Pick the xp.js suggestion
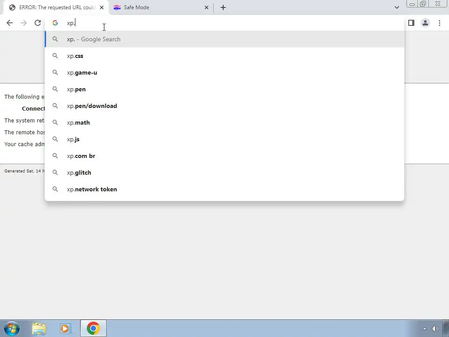 coord(224,139)
